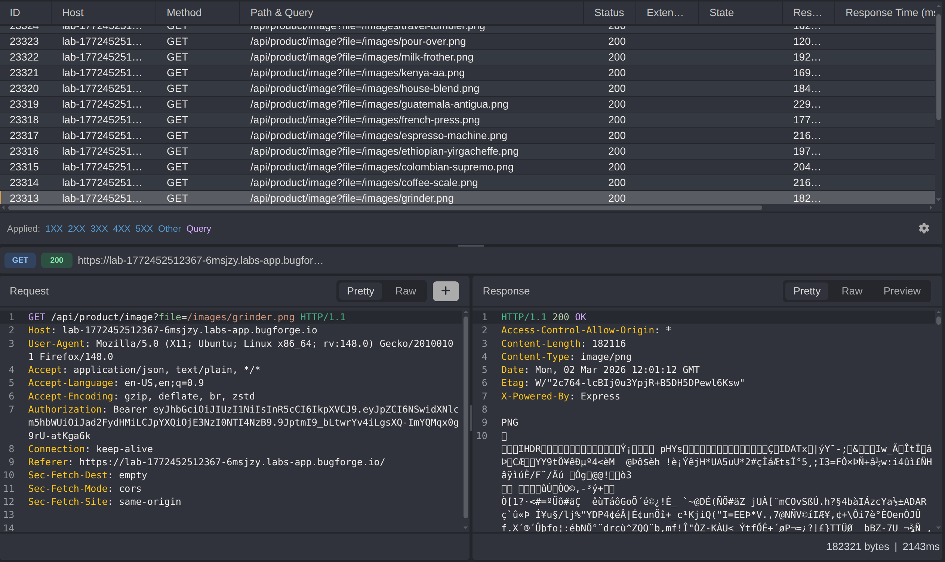Select request 23317 espresso-machine.png row
The height and width of the screenshot is (562, 945).
(378, 136)
